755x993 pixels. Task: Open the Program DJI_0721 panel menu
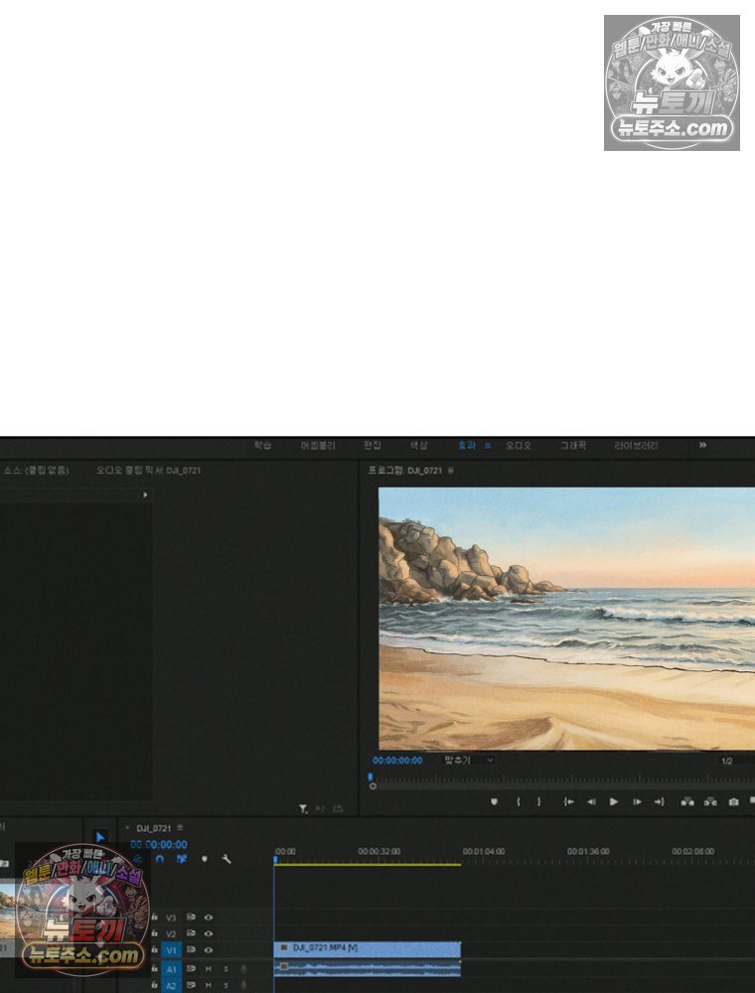click(x=450, y=471)
